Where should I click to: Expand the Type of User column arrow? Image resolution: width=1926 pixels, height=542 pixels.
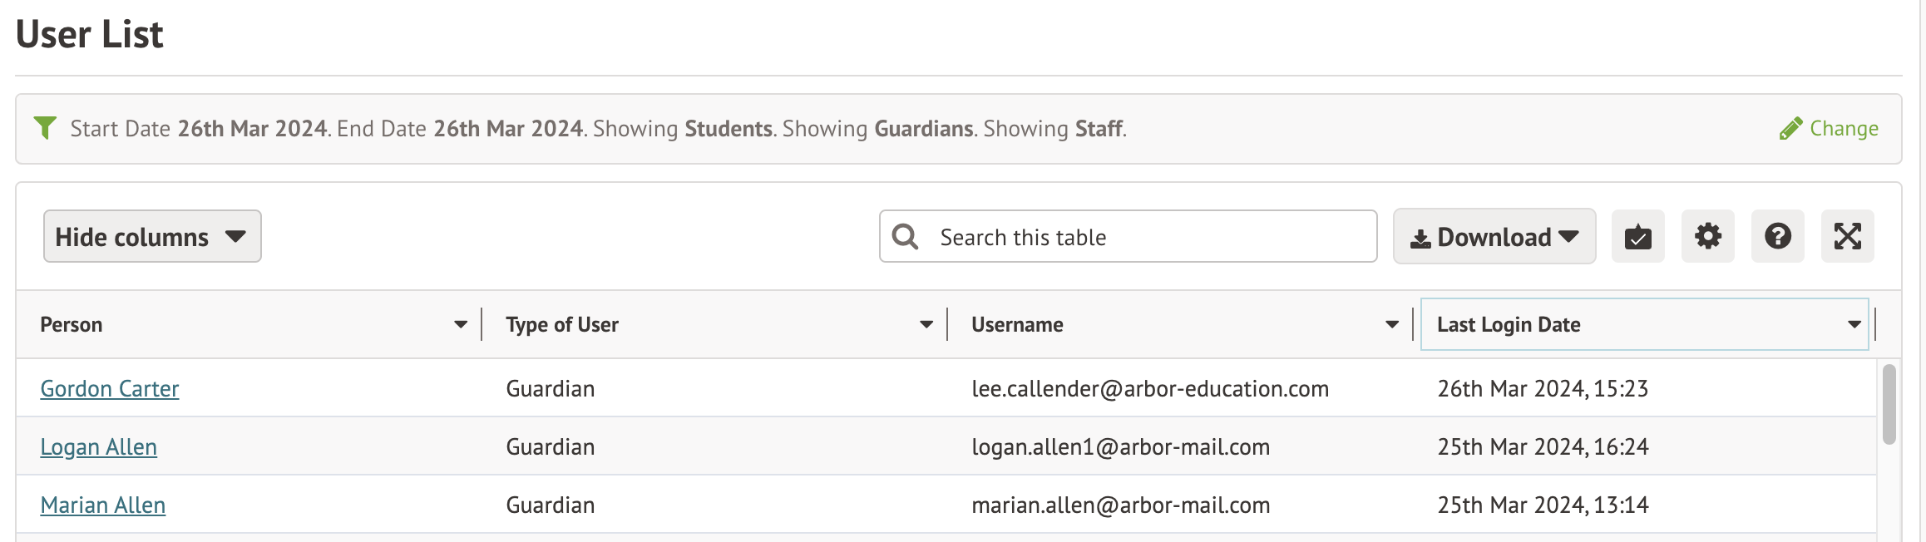[x=926, y=325]
